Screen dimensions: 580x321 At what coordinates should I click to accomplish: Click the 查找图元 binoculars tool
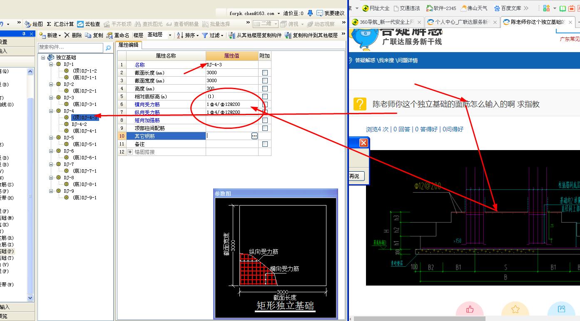(x=149, y=24)
